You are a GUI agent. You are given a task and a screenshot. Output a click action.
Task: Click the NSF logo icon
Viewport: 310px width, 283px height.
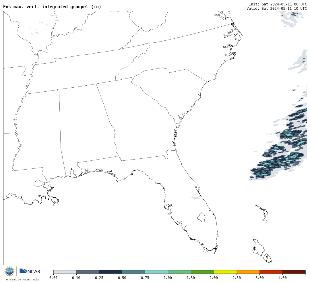coord(9,271)
